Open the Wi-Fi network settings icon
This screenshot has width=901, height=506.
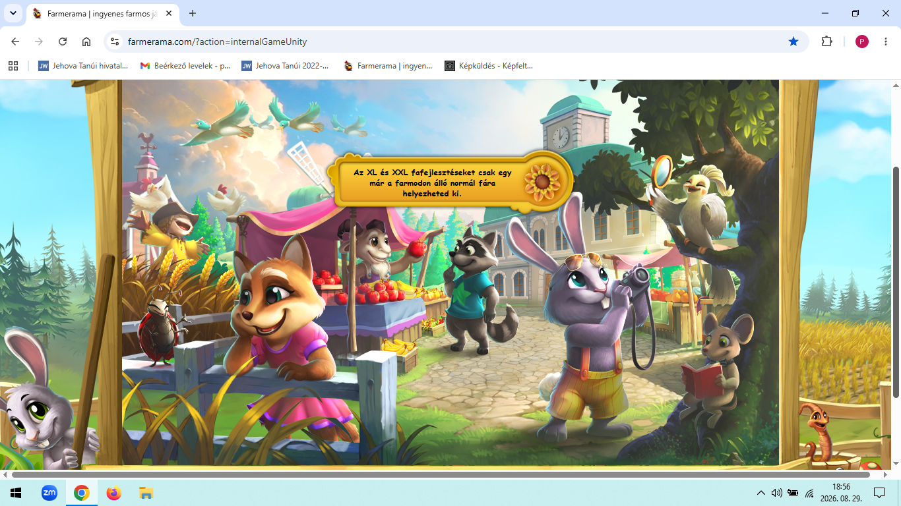809,493
